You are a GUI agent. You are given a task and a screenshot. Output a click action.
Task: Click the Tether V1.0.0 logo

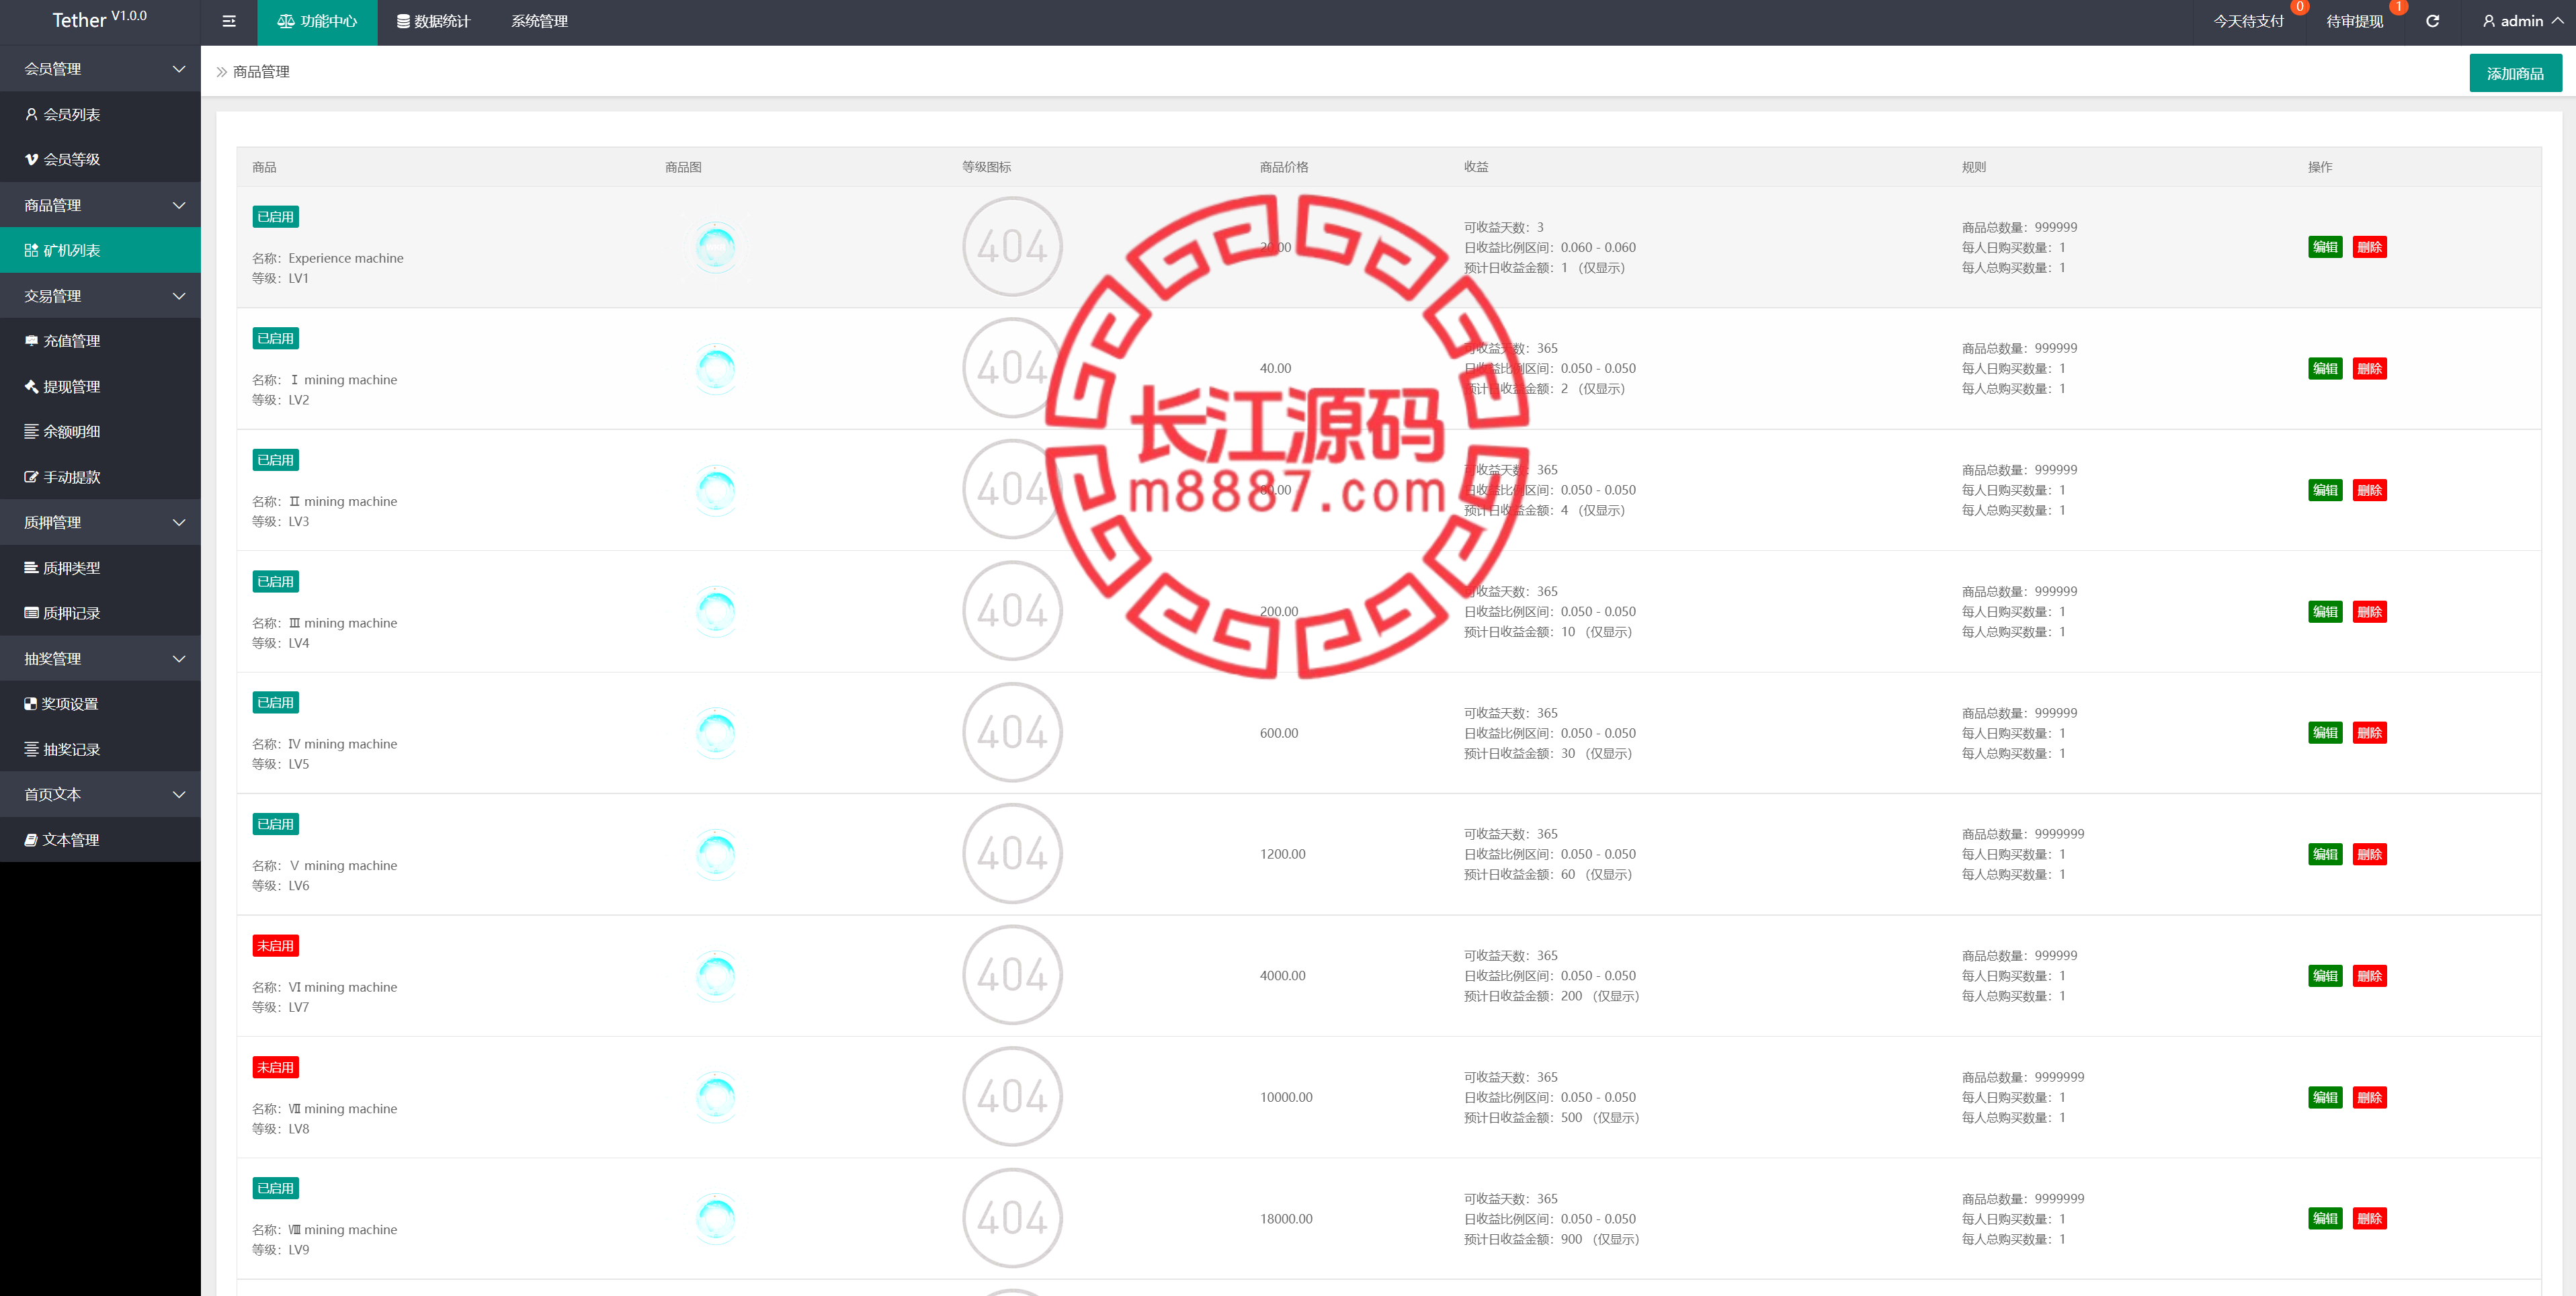pos(99,19)
